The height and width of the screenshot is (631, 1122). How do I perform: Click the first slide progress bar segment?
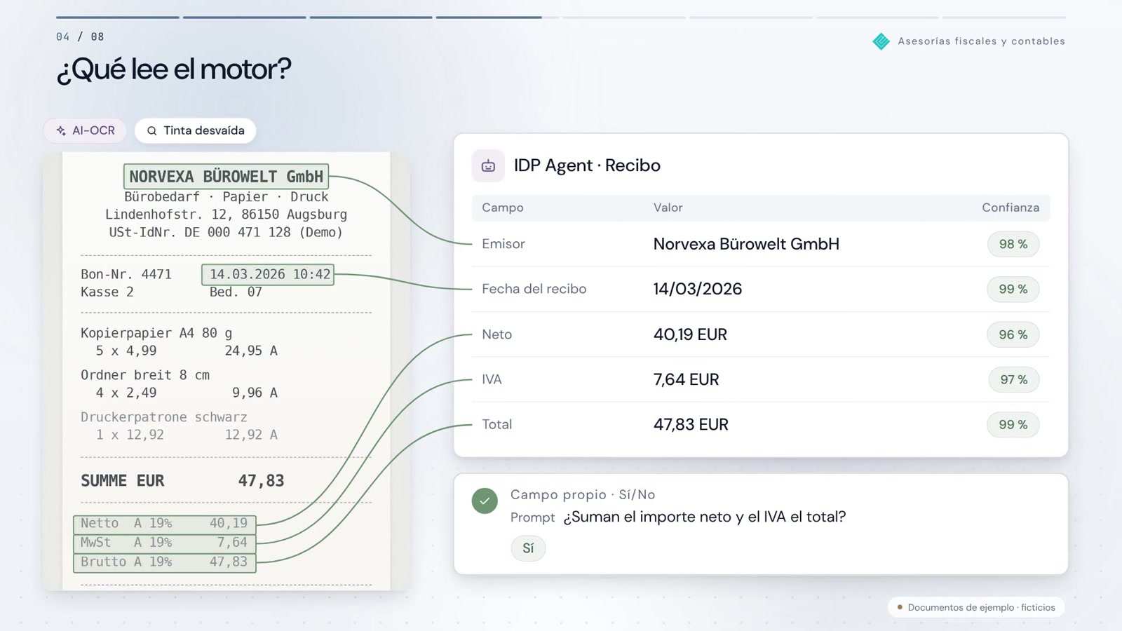pos(118,17)
